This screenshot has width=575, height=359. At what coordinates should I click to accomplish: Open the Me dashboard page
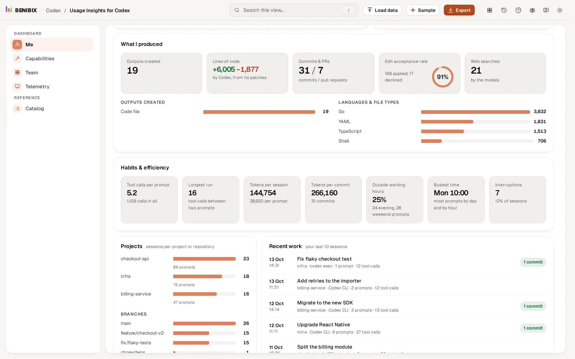click(52, 45)
